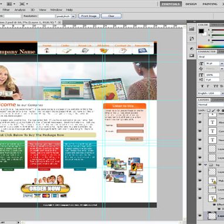Click the Clear button
224x224 pixels.
(x=111, y=16)
